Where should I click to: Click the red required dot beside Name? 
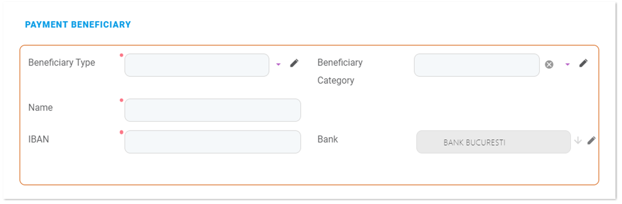(122, 100)
